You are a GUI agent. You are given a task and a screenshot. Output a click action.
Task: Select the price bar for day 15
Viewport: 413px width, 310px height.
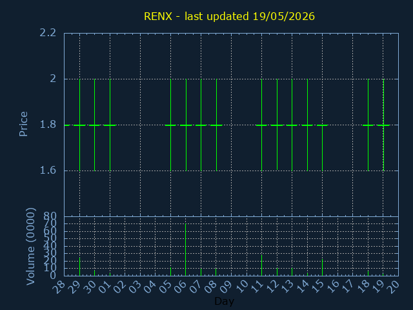(322, 148)
